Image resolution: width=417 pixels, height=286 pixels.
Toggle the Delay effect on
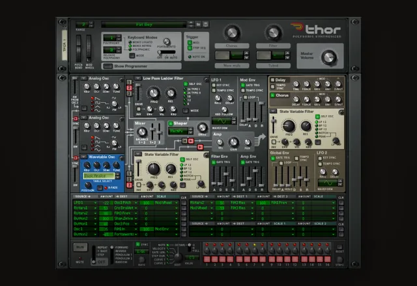point(272,80)
